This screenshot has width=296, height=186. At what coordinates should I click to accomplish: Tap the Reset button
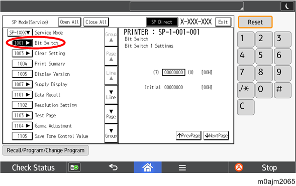coord(255,22)
